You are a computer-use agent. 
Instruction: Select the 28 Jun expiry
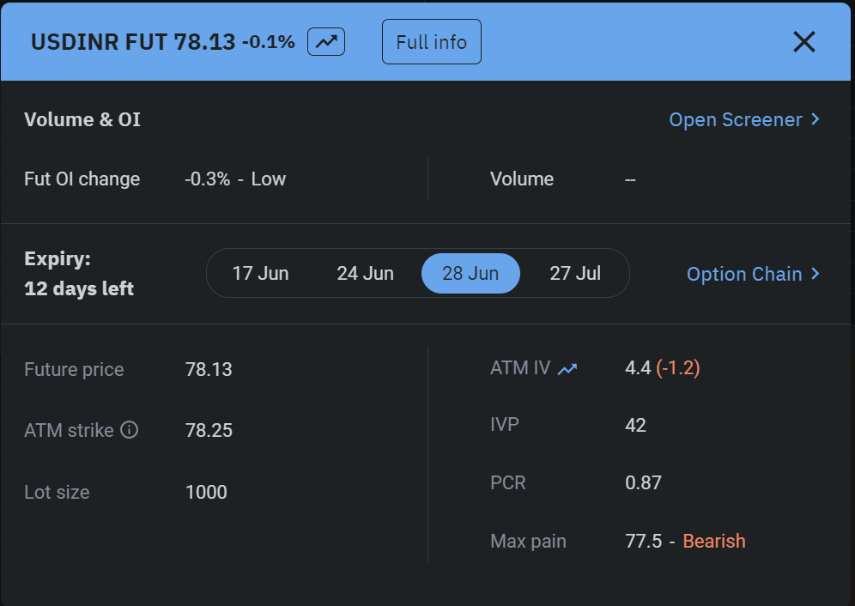pyautogui.click(x=470, y=273)
